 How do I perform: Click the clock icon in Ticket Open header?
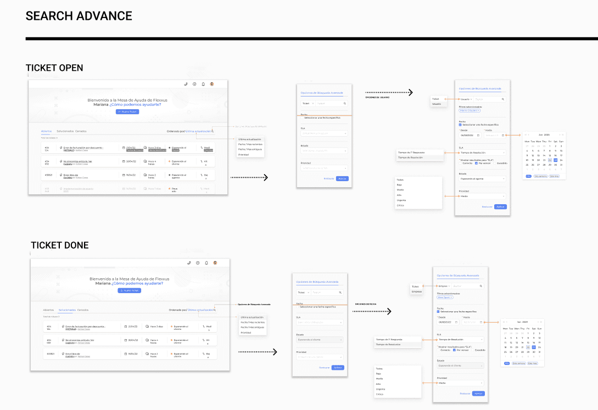coord(194,84)
